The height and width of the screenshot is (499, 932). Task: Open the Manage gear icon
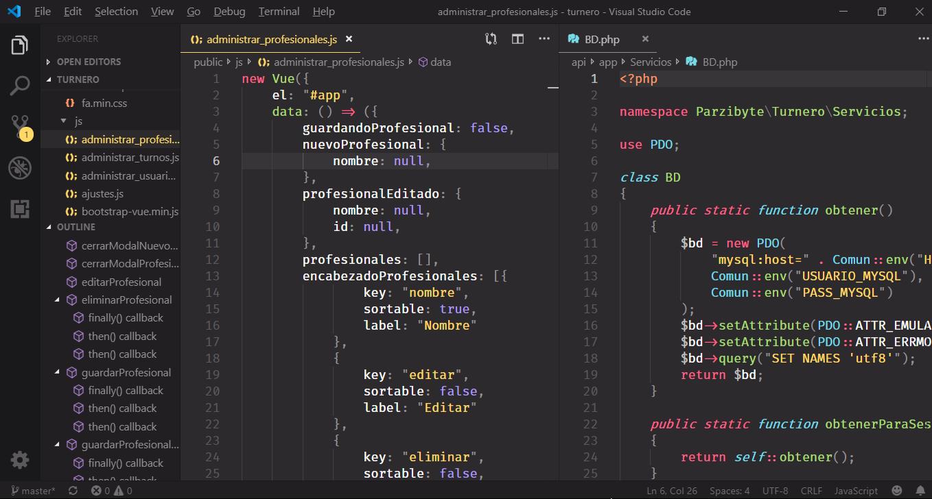[x=20, y=459]
